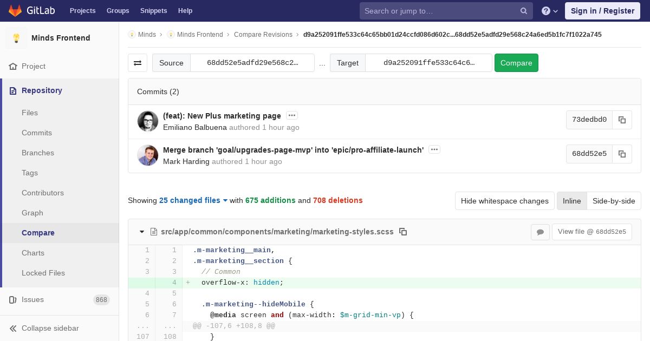Toggle comments for marketing-styles.scss file
This screenshot has width=650, height=341.
(540, 232)
